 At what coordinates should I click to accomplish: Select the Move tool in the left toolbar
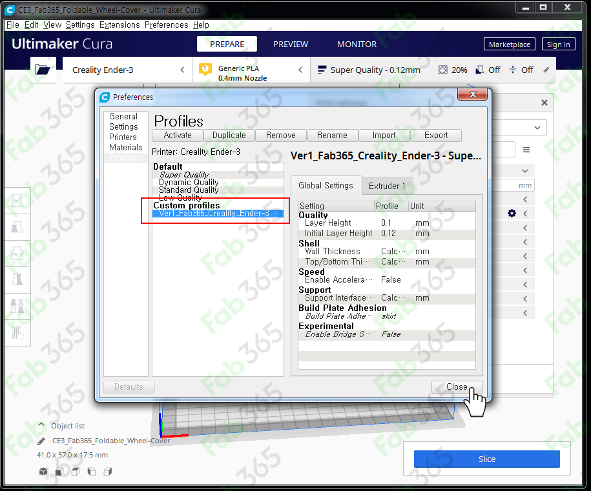pyautogui.click(x=17, y=201)
